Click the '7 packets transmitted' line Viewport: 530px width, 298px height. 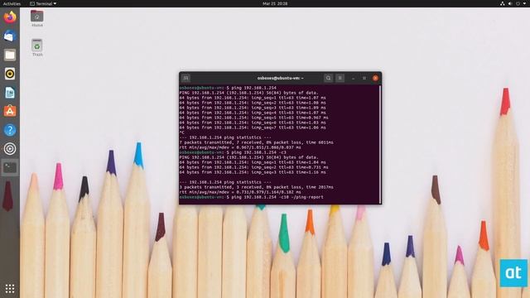(x=256, y=142)
